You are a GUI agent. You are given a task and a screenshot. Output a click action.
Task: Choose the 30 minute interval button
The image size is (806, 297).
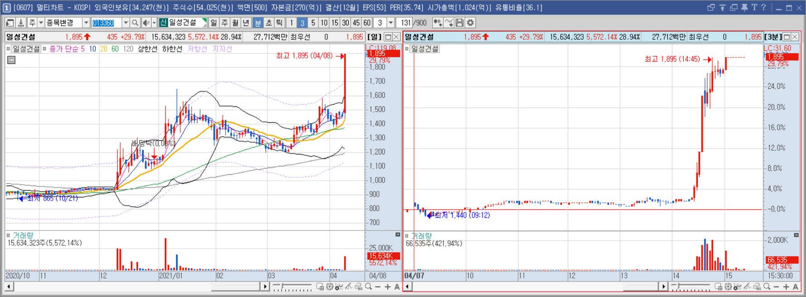(x=345, y=23)
